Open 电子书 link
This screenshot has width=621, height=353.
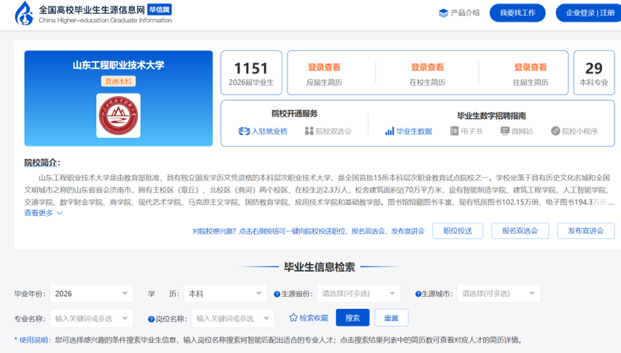tap(466, 131)
